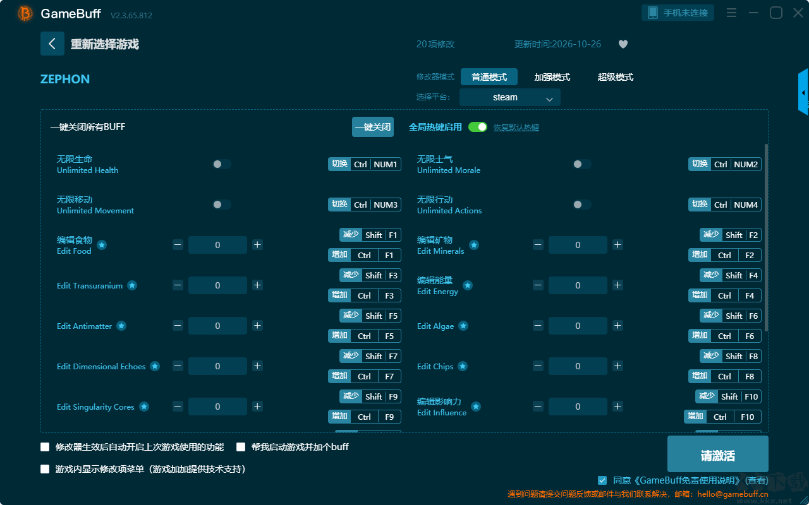Click the 一键关闭 button

pyautogui.click(x=373, y=127)
